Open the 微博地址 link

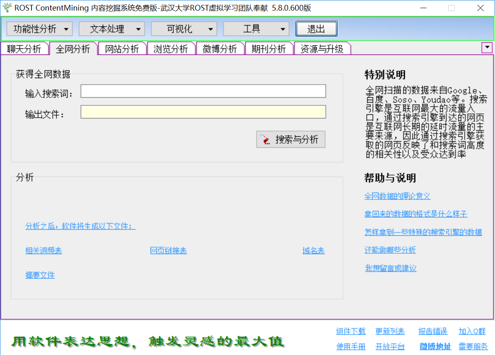click(435, 346)
